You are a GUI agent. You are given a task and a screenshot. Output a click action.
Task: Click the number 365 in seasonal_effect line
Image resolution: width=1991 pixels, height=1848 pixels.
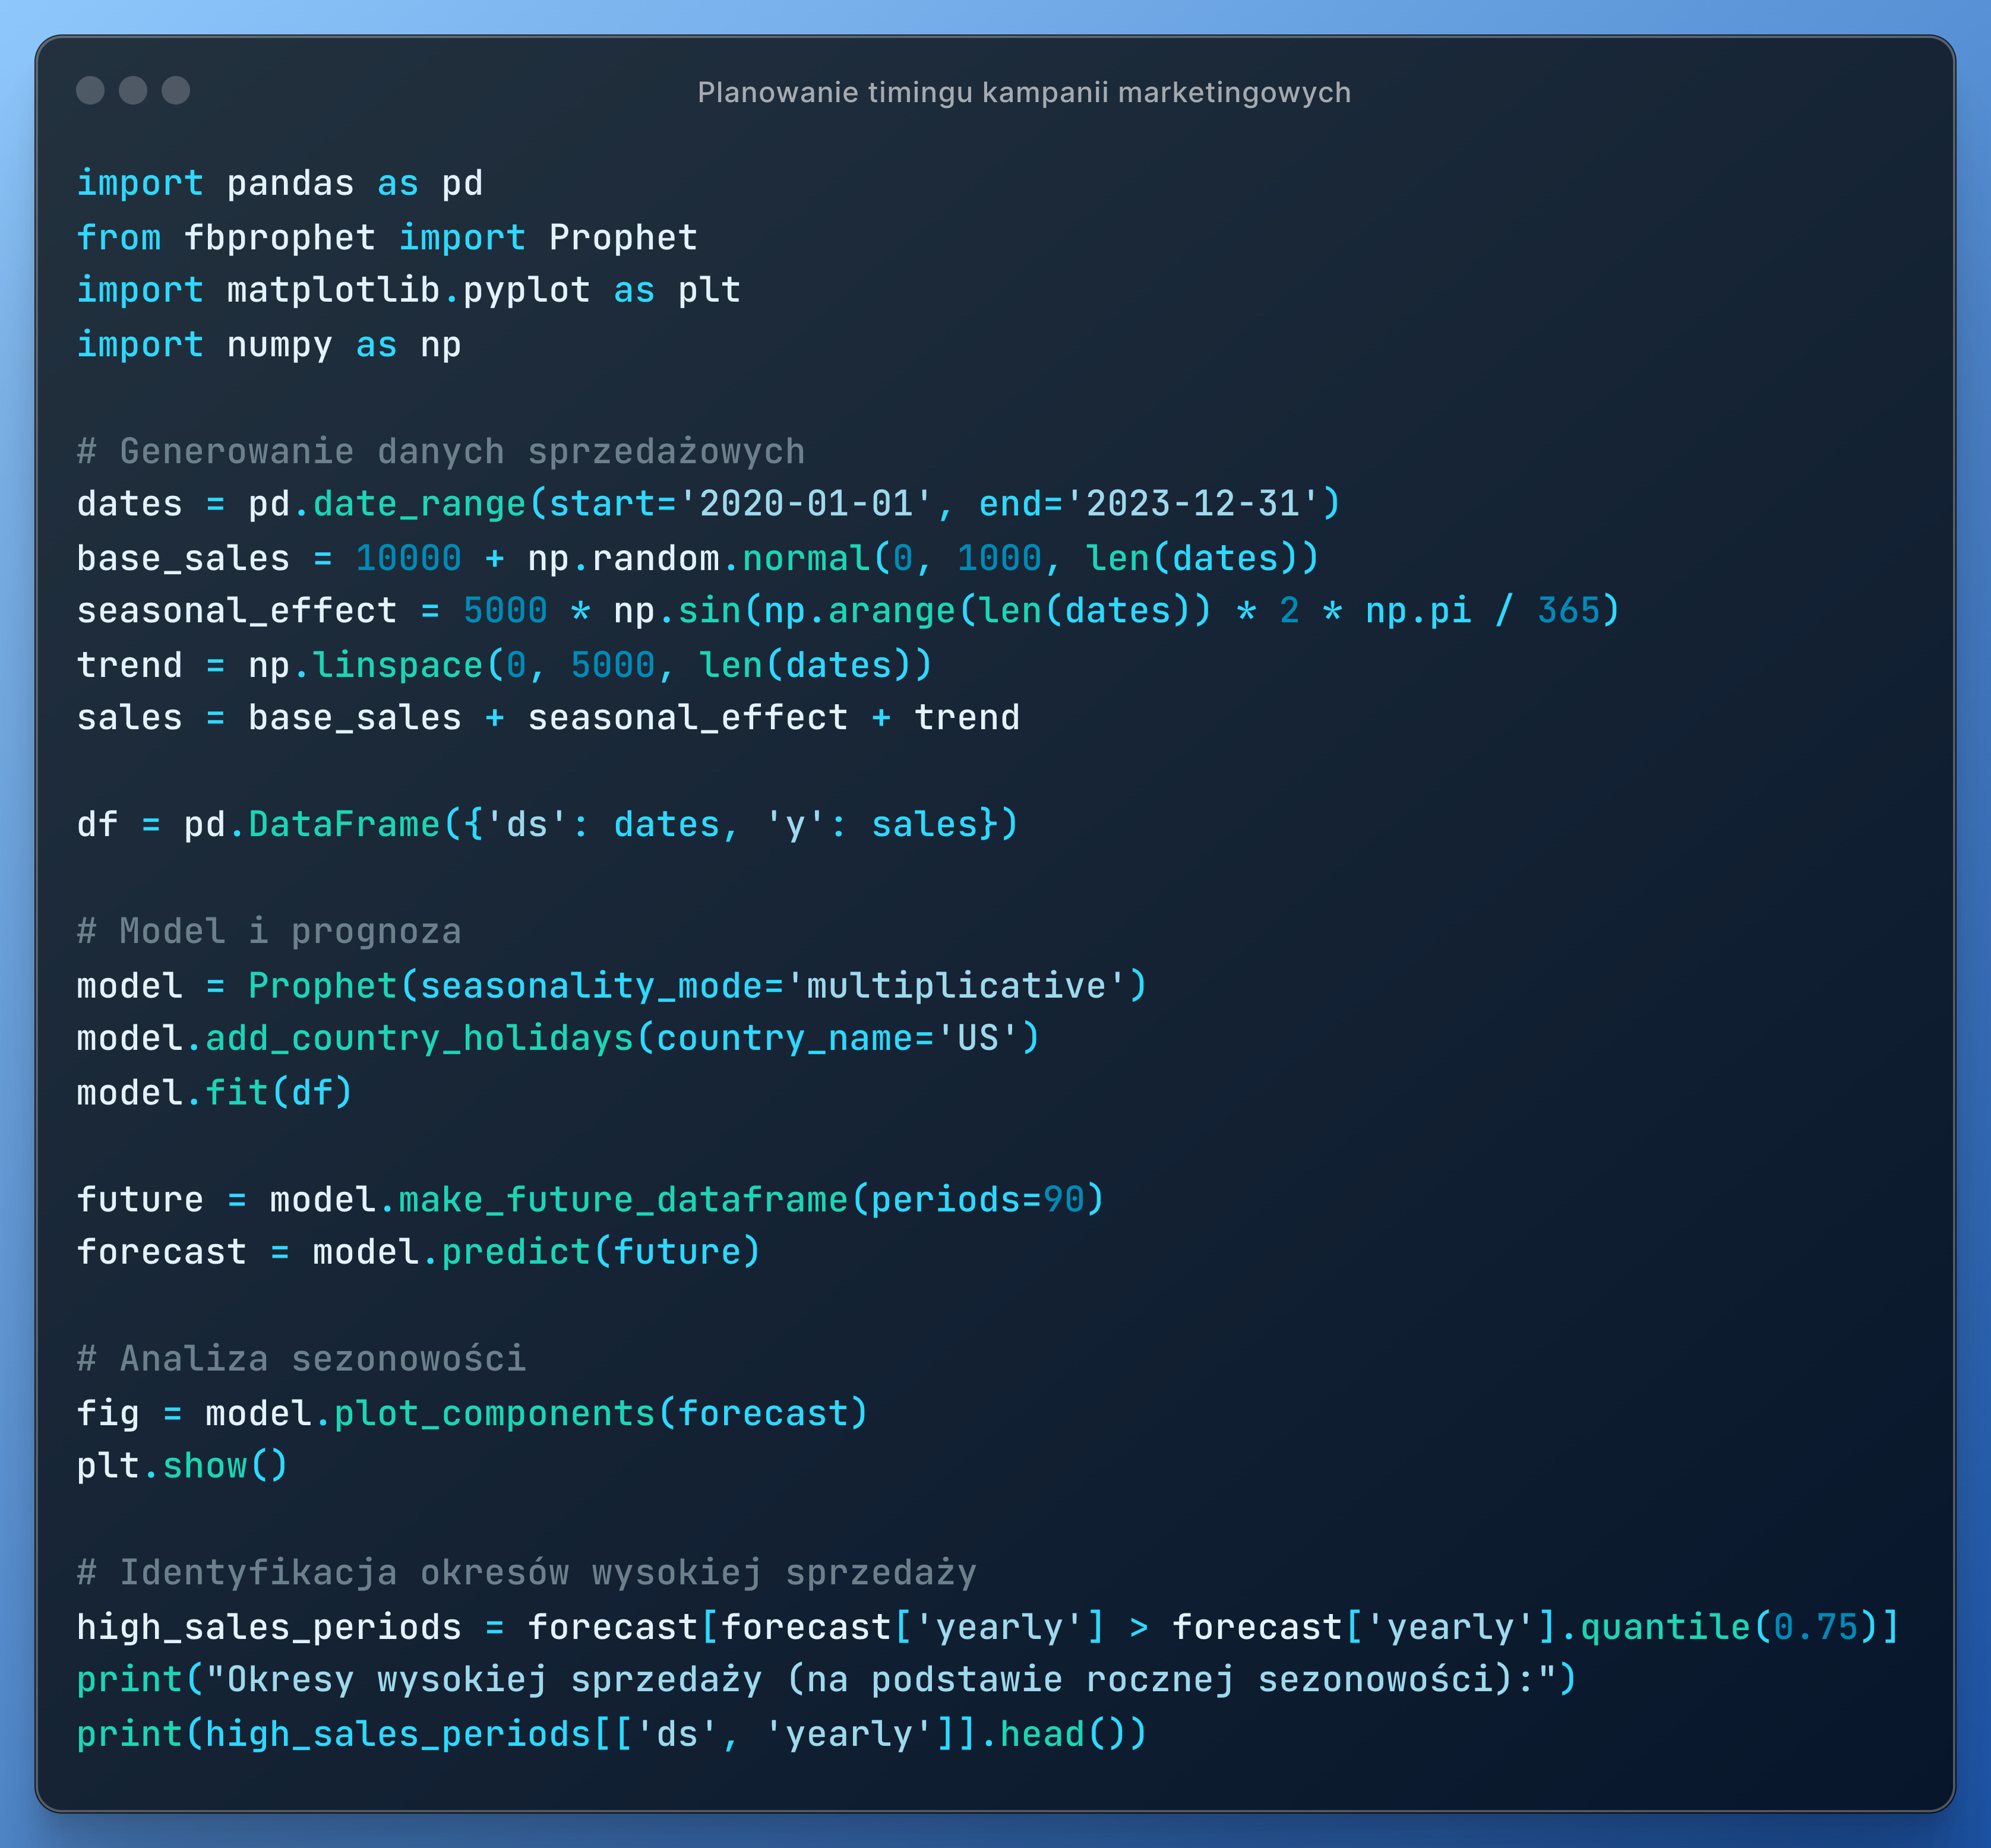(1568, 611)
